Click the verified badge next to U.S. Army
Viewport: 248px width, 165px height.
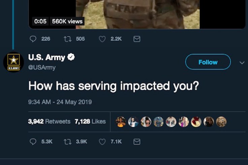pos(71,57)
